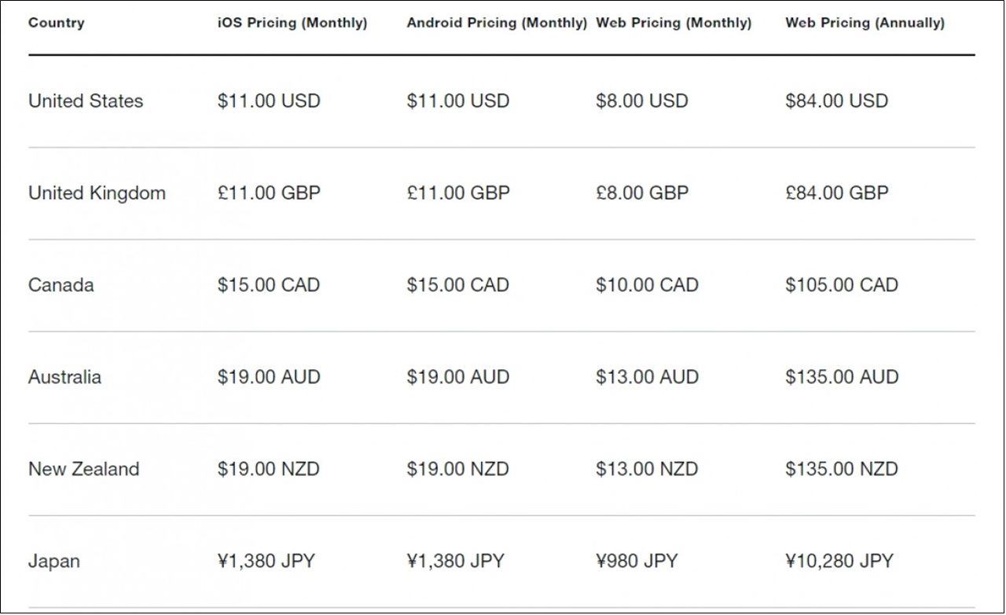The height and width of the screenshot is (615, 1006).
Task: Select the ¥980 JPY web price
Action: coord(637,561)
